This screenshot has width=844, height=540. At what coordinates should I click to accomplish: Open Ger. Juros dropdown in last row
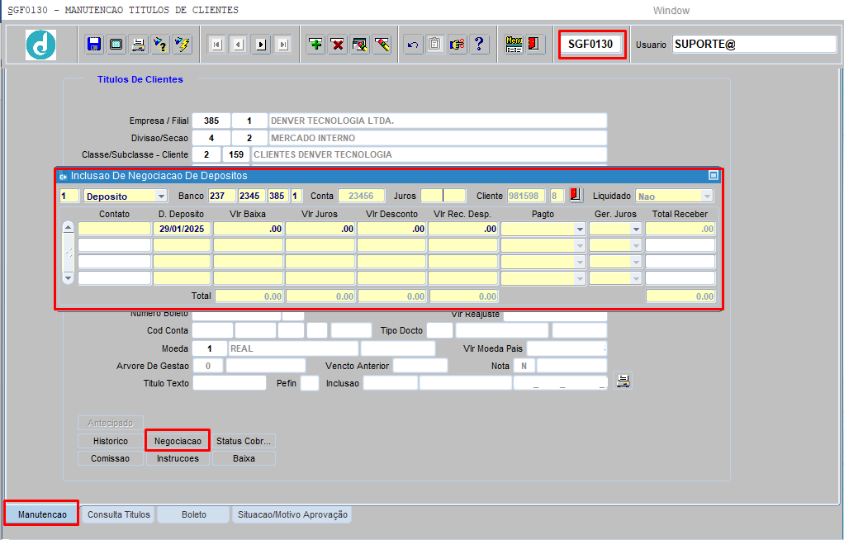click(636, 278)
